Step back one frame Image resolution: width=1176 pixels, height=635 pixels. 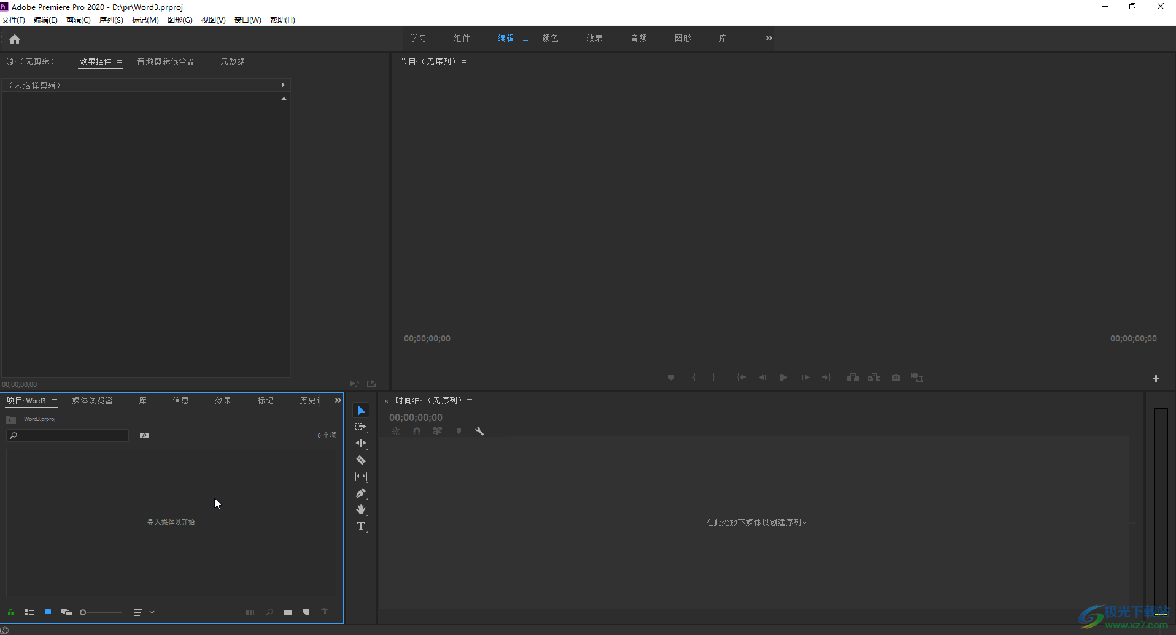pyautogui.click(x=762, y=378)
